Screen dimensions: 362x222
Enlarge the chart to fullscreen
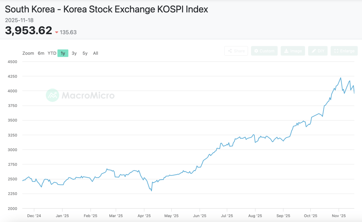[x=344, y=51]
